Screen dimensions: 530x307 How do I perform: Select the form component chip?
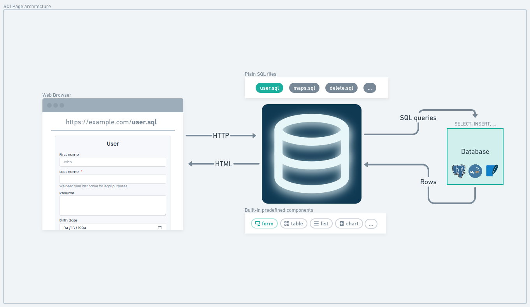point(265,223)
